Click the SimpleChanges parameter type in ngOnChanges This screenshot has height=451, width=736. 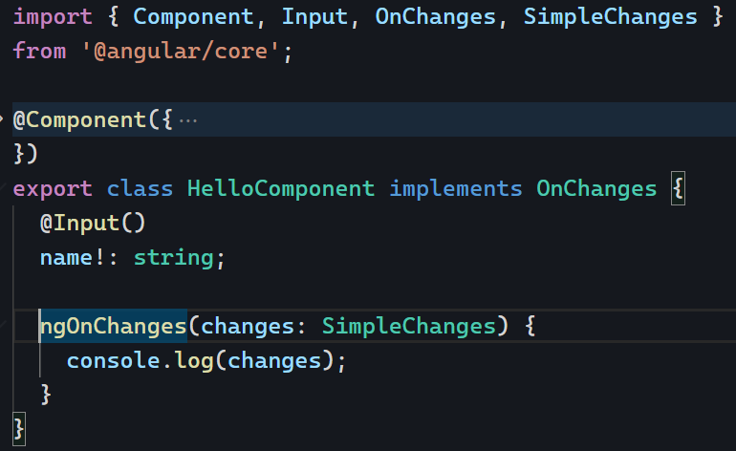(409, 326)
